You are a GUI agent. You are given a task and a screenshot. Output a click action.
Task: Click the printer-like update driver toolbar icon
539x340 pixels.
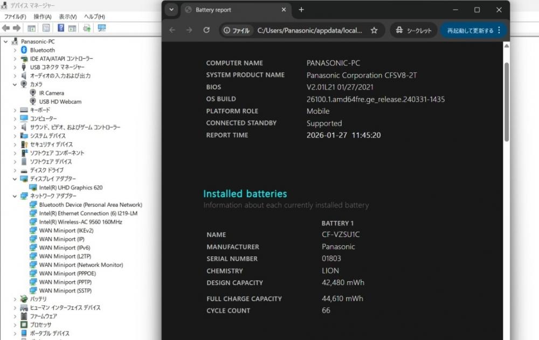point(87,28)
